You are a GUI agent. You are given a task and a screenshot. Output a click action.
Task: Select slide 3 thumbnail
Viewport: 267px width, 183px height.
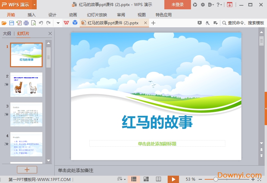tap(26, 114)
